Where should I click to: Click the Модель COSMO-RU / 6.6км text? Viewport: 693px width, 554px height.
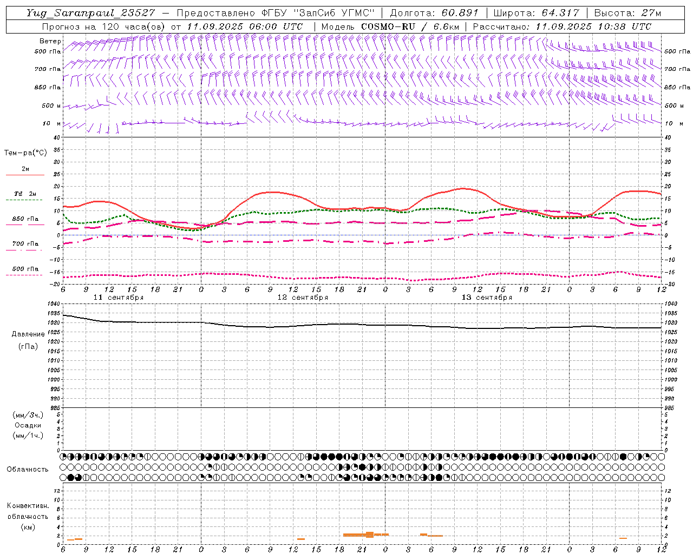(390, 27)
